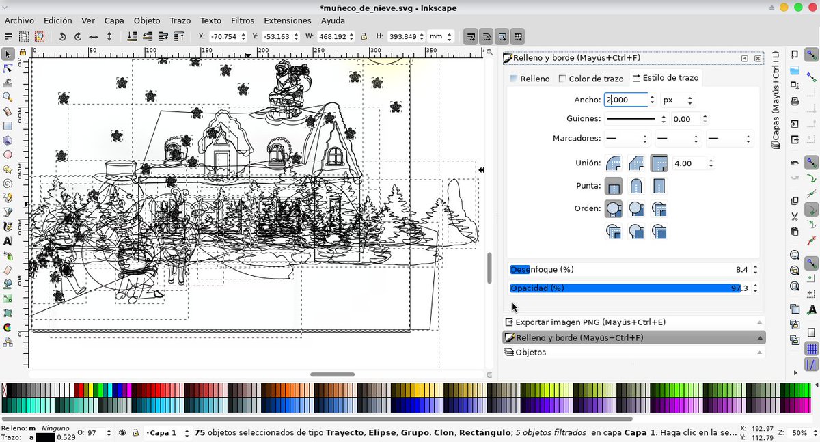Switch to the Estilo de trazo tab
This screenshot has height=442, width=820.
pyautogui.click(x=664, y=79)
